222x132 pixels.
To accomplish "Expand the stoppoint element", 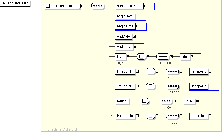I will 210,86.
